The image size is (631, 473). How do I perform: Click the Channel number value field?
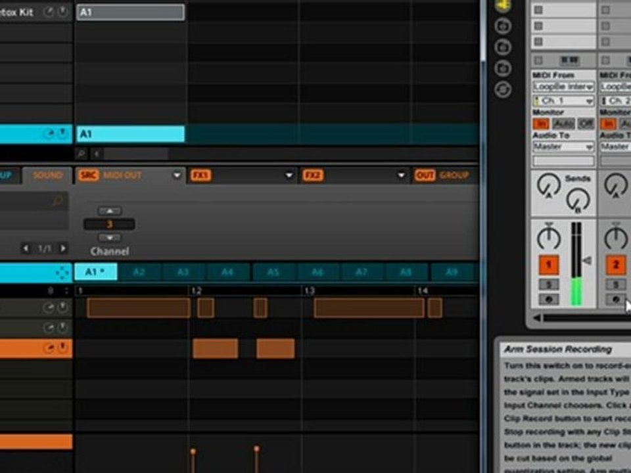click(110, 224)
